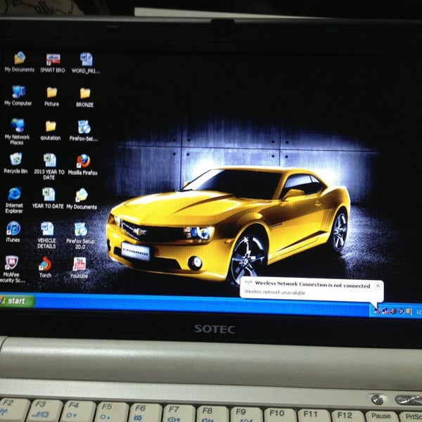Open the Recycle Bin

click(15, 160)
